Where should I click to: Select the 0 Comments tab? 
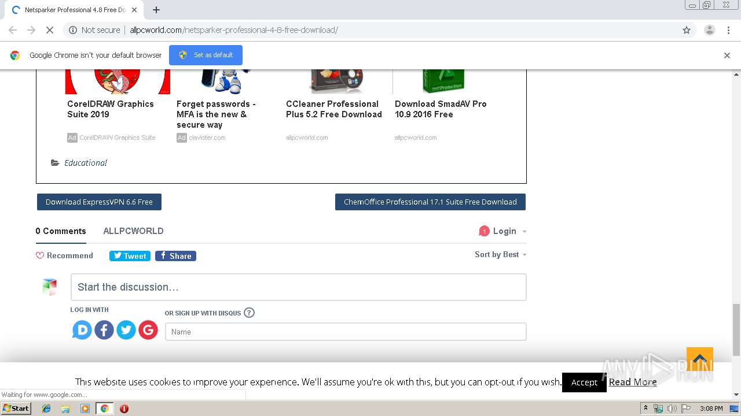pyautogui.click(x=61, y=231)
